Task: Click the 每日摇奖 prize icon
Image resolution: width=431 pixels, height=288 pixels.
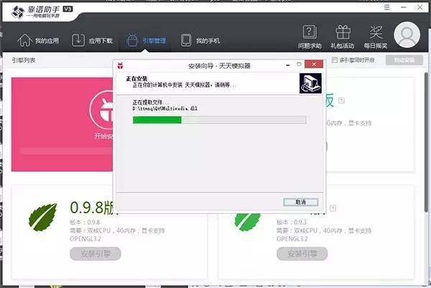Action: pyautogui.click(x=376, y=37)
